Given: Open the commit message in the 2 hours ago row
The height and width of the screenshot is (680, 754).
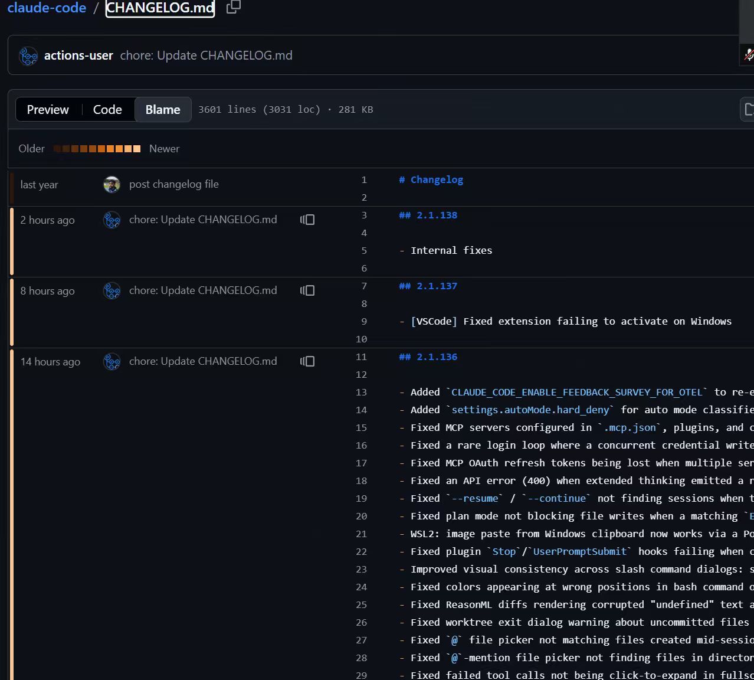Looking at the screenshot, I should click(x=203, y=220).
